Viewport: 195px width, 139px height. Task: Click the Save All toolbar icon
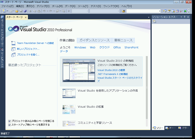[25, 11]
